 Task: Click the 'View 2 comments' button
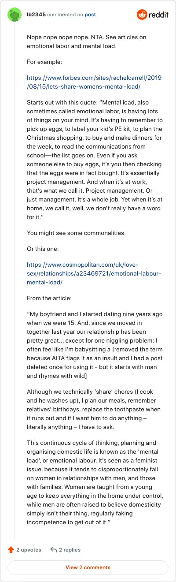pyautogui.click(x=88, y=567)
